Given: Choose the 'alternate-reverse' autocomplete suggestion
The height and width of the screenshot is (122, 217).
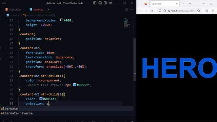Looking at the screenshot, I should [x=67, y=113].
